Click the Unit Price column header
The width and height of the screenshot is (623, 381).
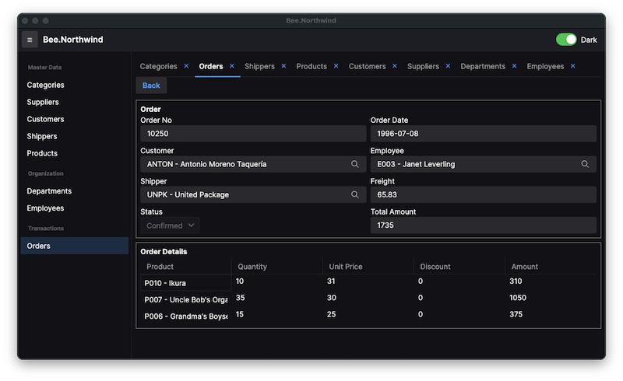368,266
